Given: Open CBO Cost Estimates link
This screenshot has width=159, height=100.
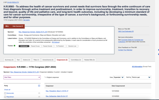Looking at the screenshot, I should tap(126, 32).
